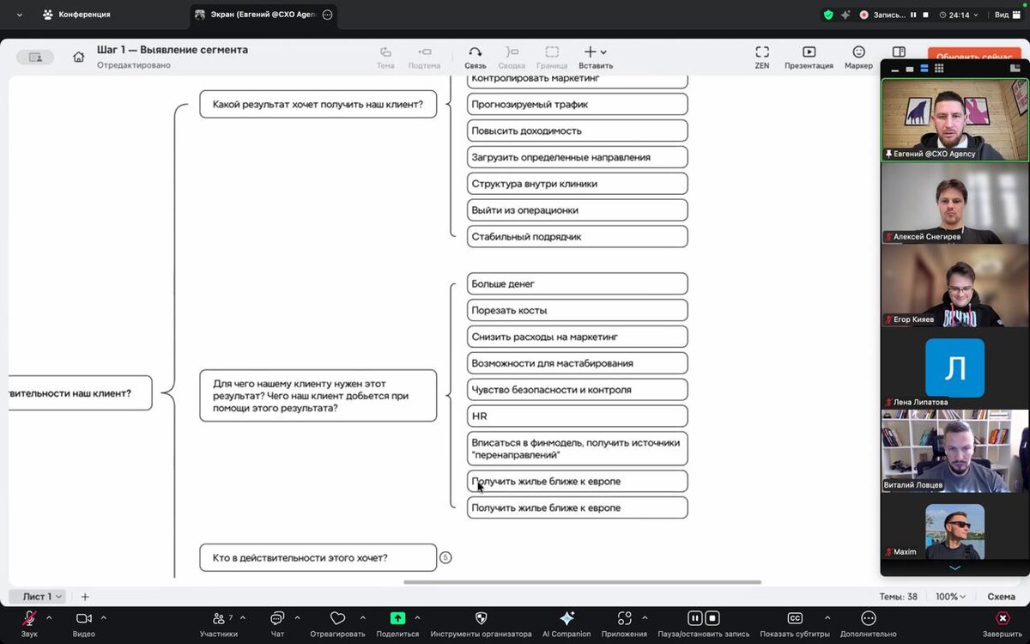The width and height of the screenshot is (1030, 644).
Task: Select the Граница boundary tool
Action: pyautogui.click(x=552, y=58)
